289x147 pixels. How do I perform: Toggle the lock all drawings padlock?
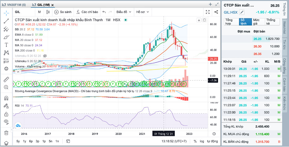[x=6, y=114]
